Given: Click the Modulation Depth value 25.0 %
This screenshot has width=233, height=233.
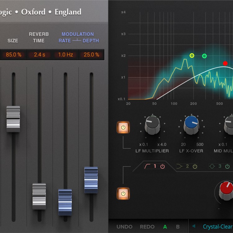Looking at the screenshot, I should (91, 55).
